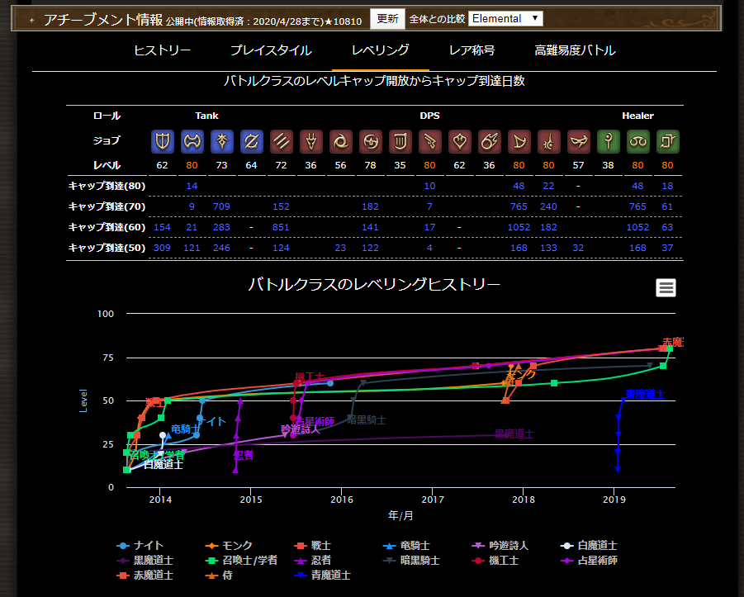Viewport: 744px width, 597px height.
Task: Click the 309 value in キャップ到達(50) row
Action: pos(162,248)
